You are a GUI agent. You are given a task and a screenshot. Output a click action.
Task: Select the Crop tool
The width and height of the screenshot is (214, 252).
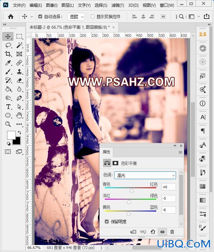[x=8, y=54]
